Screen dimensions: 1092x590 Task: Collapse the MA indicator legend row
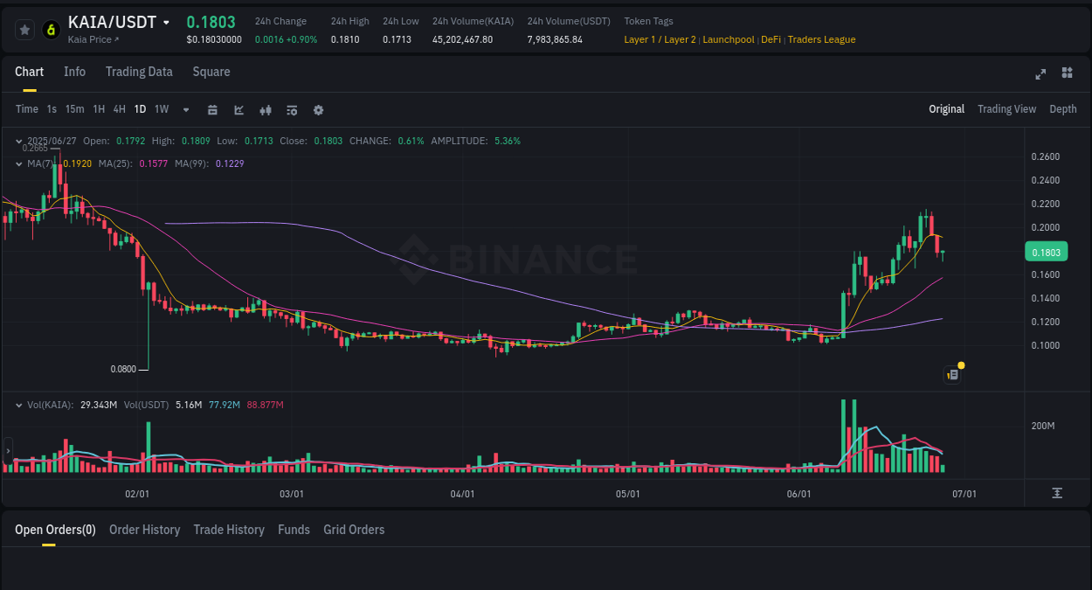[x=18, y=163]
